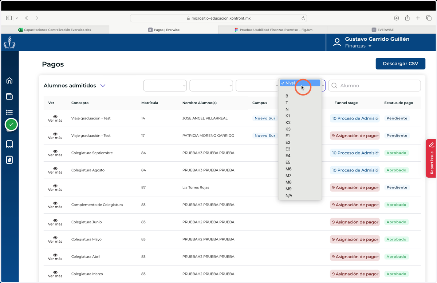
Task: Click Aprobado status for Colegiatura Septiembre
Action: [x=396, y=153]
